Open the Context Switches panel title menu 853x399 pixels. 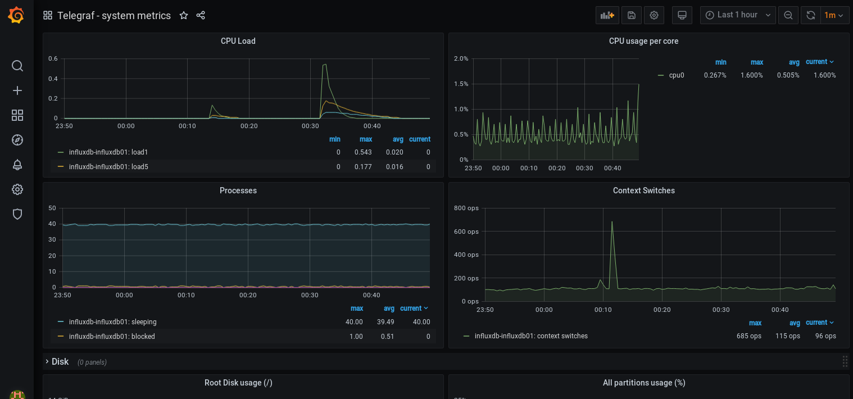tap(643, 191)
